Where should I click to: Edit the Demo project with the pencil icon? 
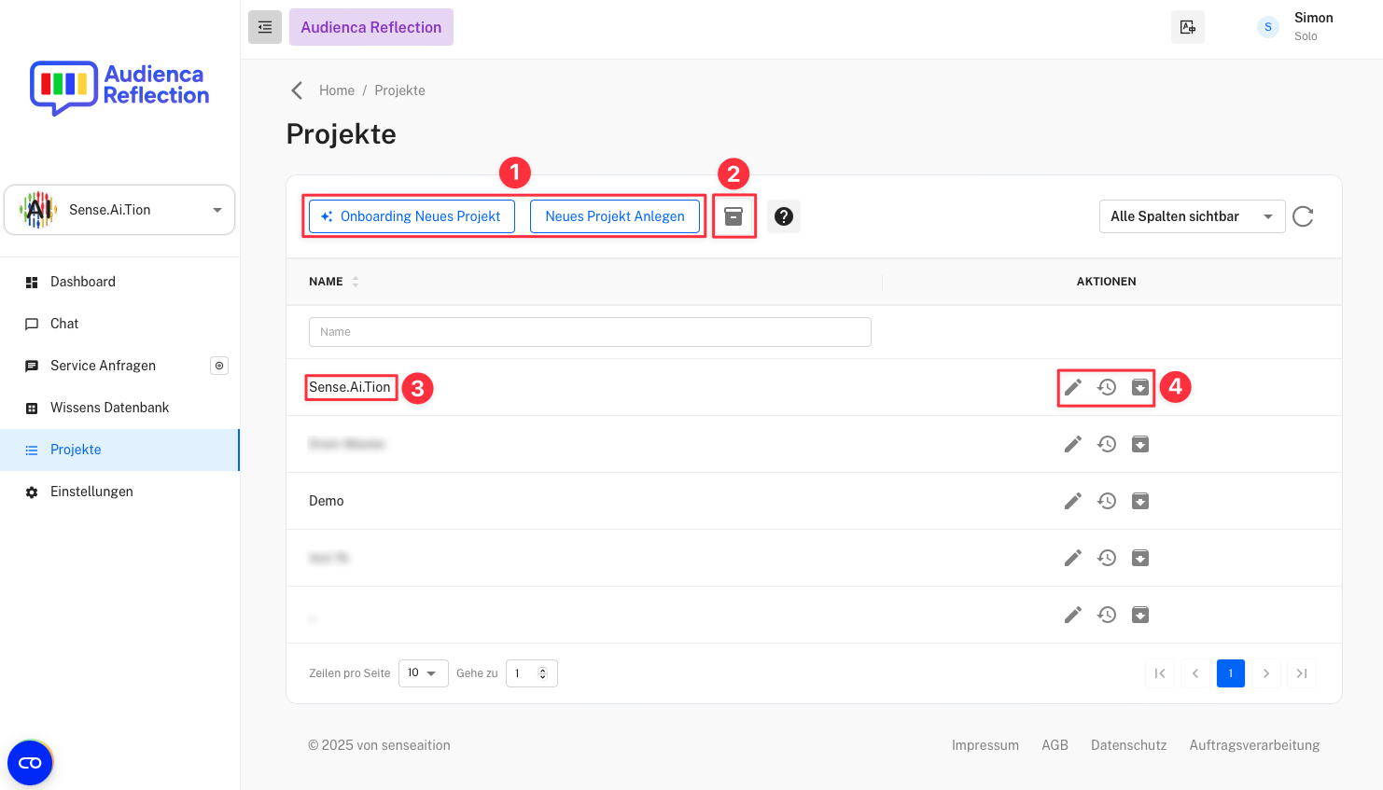pos(1072,501)
